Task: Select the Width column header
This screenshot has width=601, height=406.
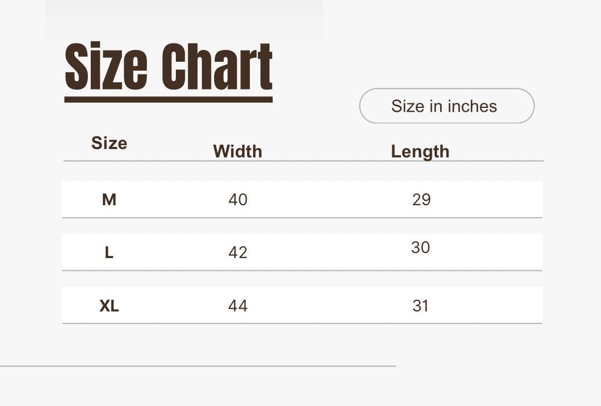Action: pos(238,151)
